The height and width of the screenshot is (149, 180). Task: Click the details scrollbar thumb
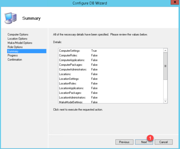coord(166,66)
